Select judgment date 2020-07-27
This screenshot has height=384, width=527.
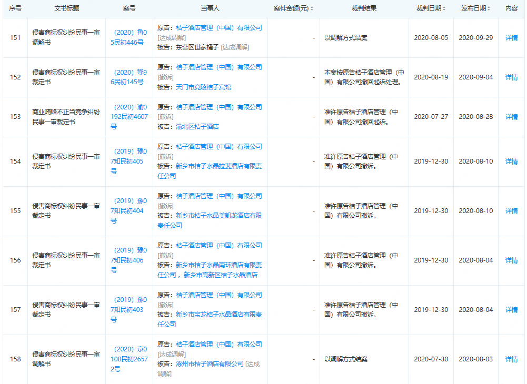pyautogui.click(x=431, y=117)
